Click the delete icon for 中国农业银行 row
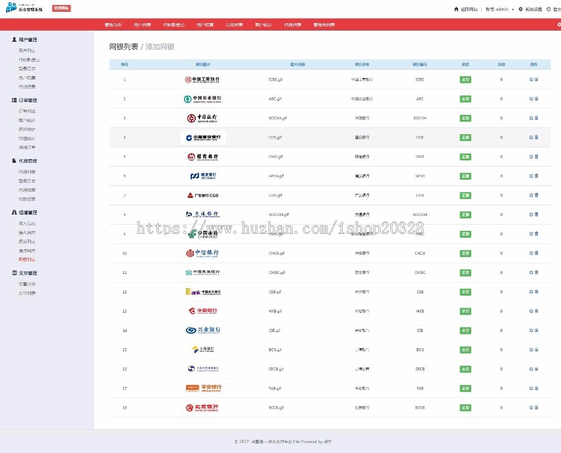Viewport: 561px width, 453px height. 536,99
